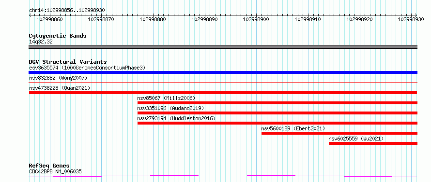Viewport: 431px width, 182px height.
Task: Open nsv5600189 (Ebert2021) variant label
Action: (293, 128)
